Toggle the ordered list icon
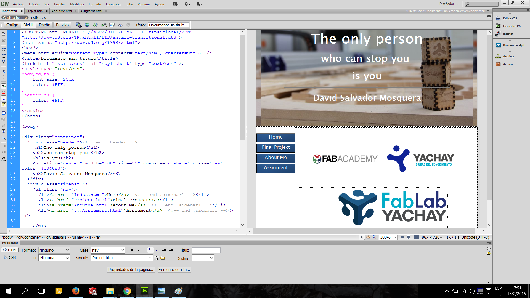 pyautogui.click(x=157, y=250)
